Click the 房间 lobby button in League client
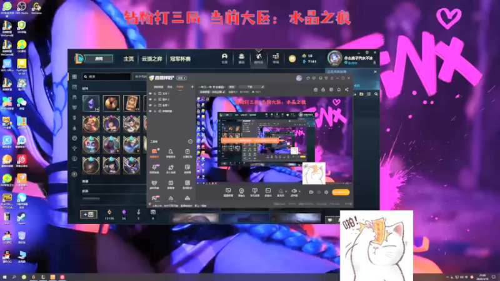500x281 pixels. tap(99, 59)
